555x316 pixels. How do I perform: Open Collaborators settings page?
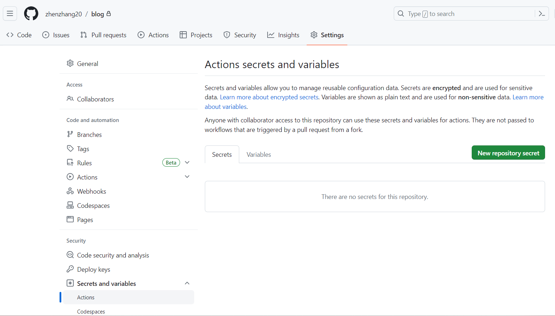click(x=95, y=99)
